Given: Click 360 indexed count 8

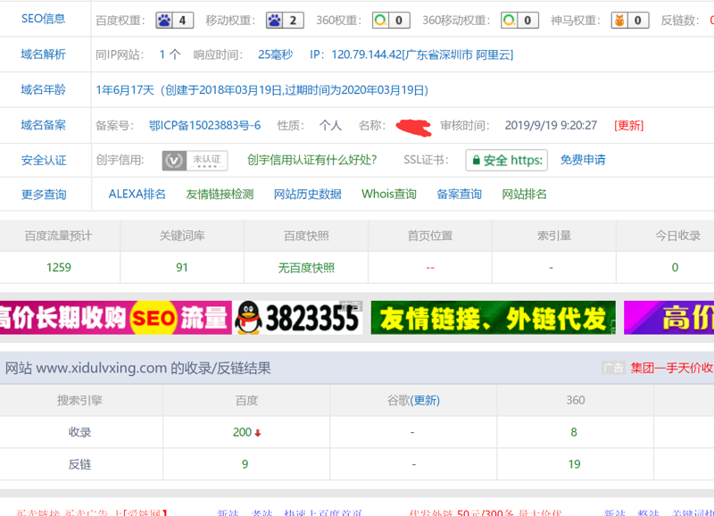Looking at the screenshot, I should click(574, 432).
